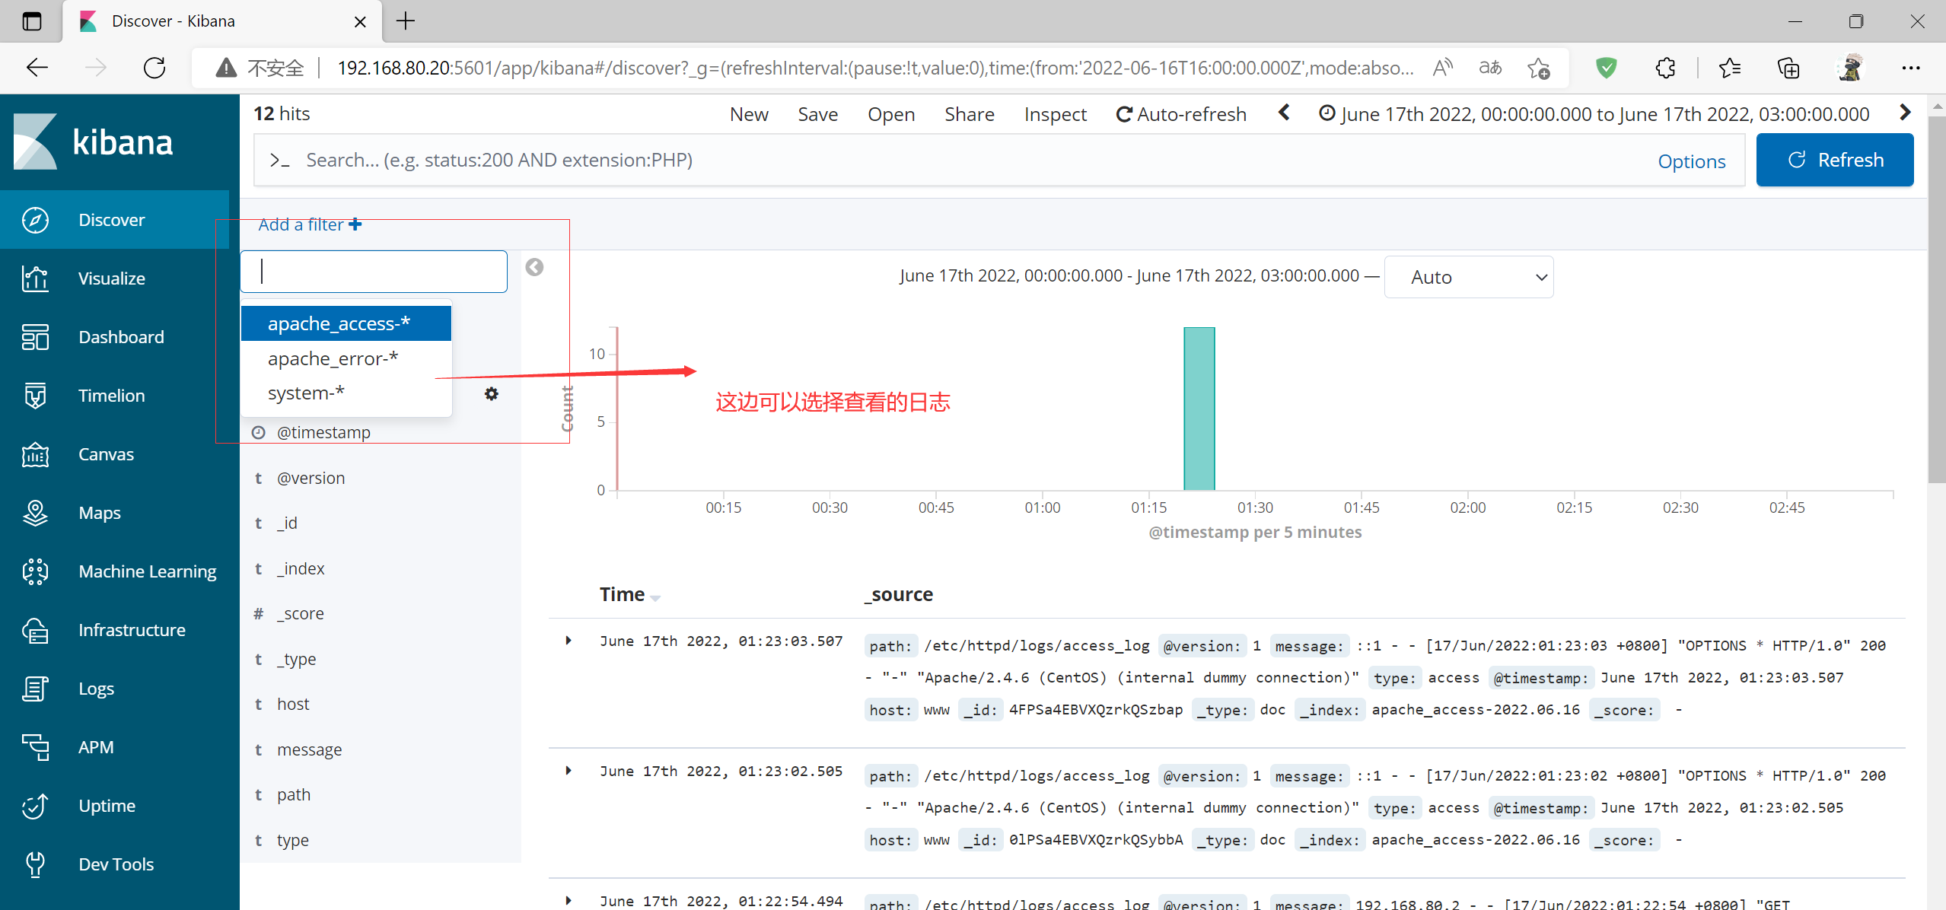The image size is (1946, 910).
Task: Reload the page in the browser
Action: pos(154,68)
